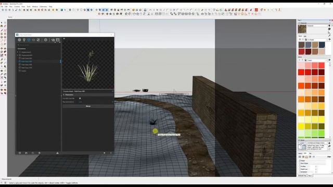Screen dimensions: 333x187
Task: Open Camera menu
Action: pos(17,7)
